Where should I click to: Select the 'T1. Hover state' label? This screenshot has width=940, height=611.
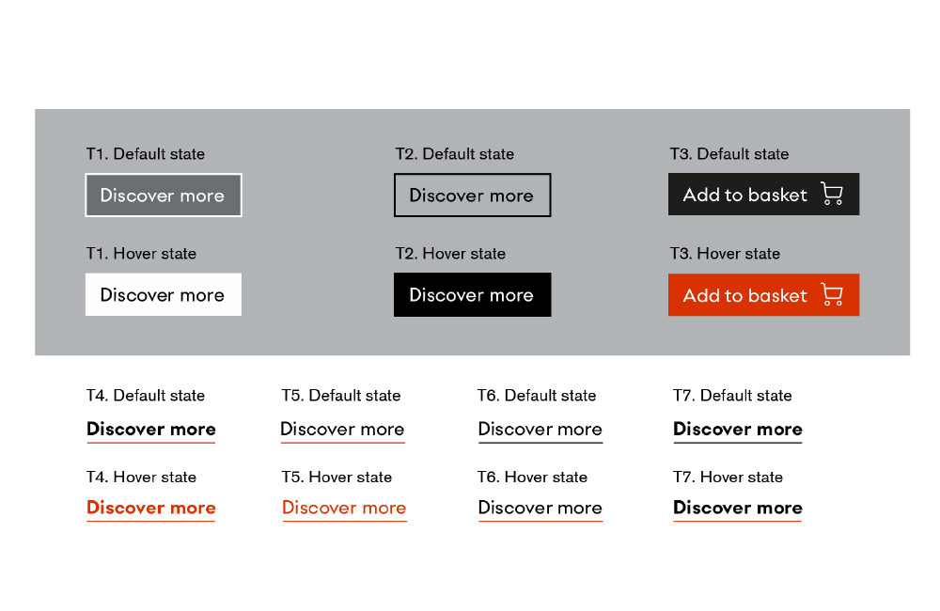142,254
